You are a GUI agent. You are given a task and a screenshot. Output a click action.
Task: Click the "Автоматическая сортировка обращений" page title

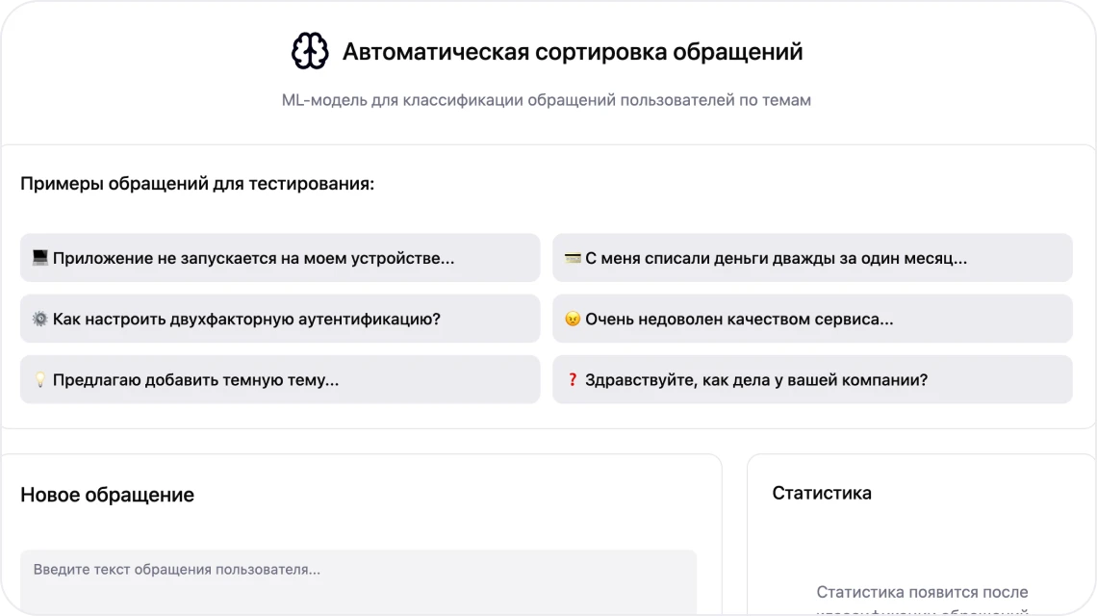tap(573, 52)
